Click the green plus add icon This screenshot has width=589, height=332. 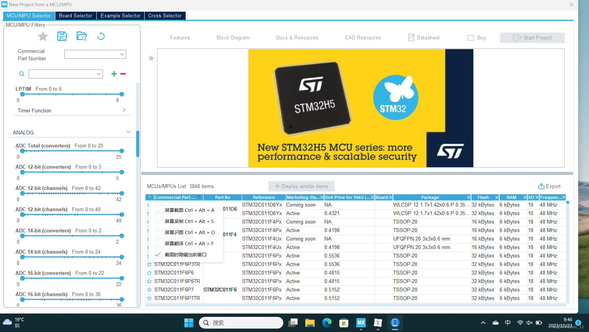114,74
